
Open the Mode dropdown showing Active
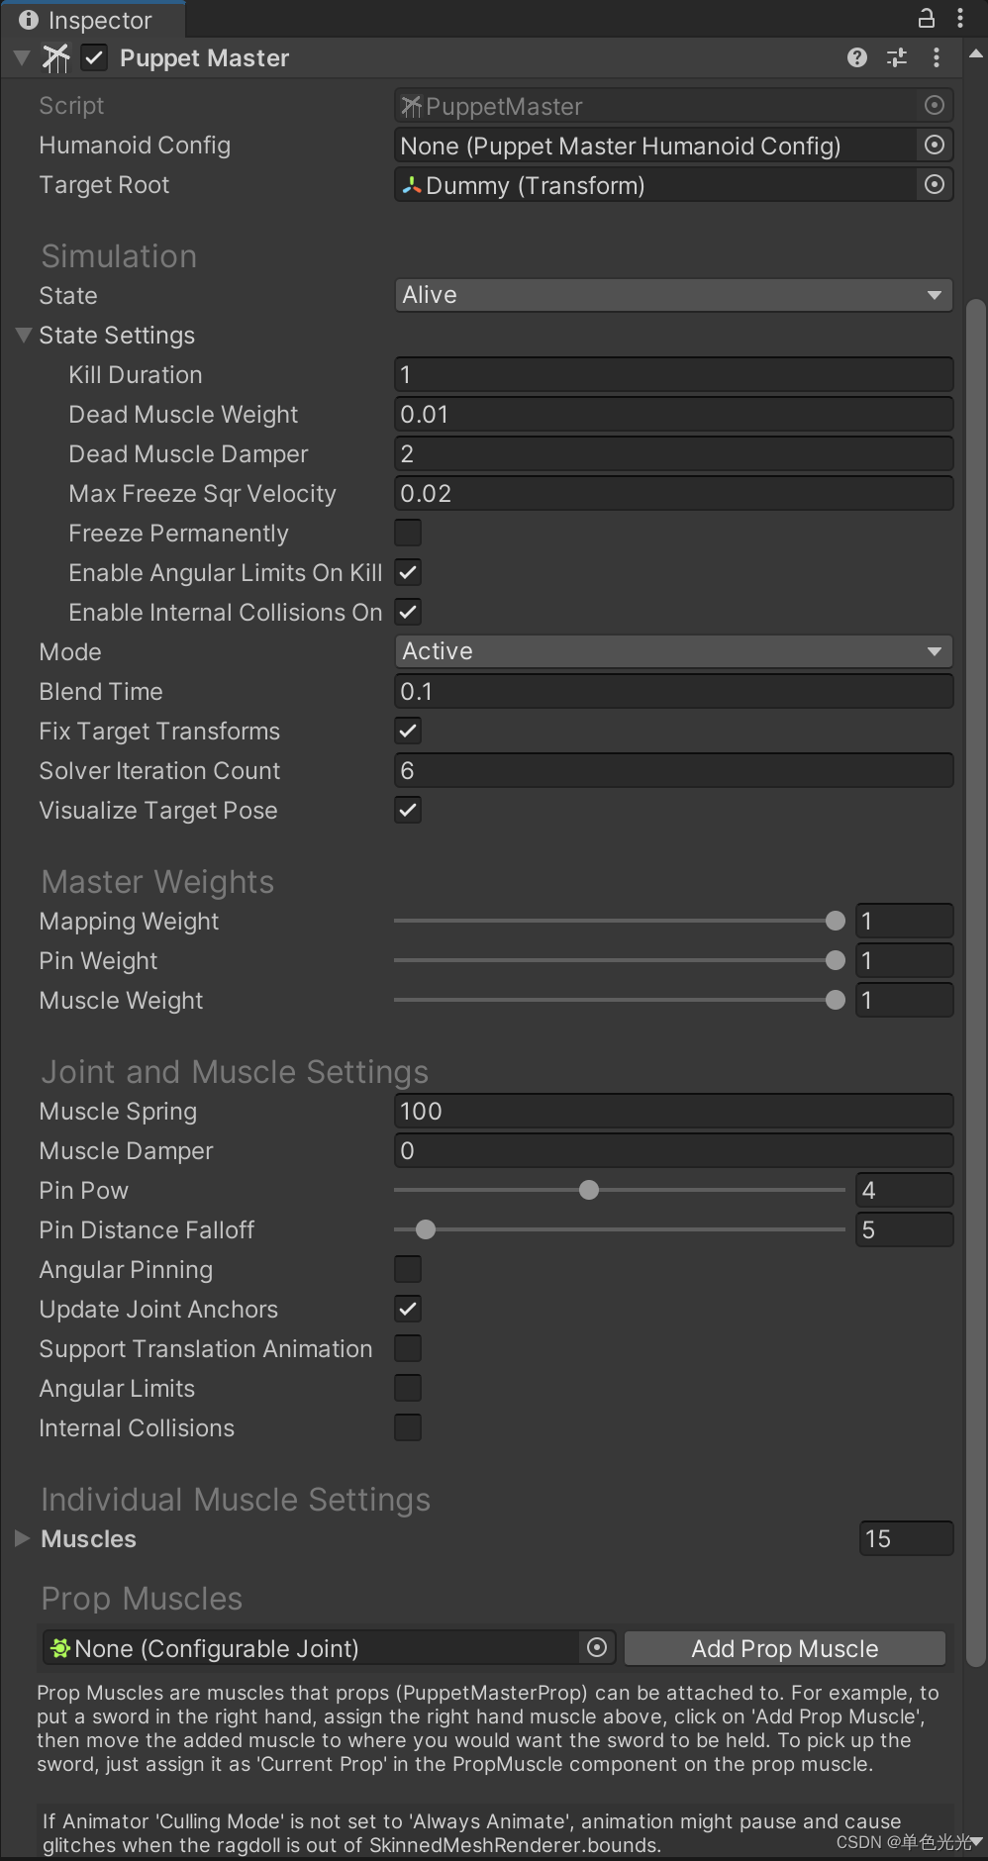[x=673, y=651]
